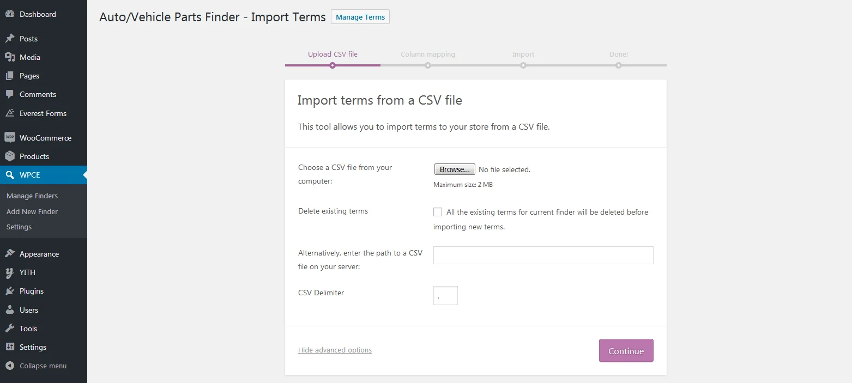852x383 pixels.
Task: Click the 'Choose a CSV file' label
Action: pyautogui.click(x=345, y=174)
